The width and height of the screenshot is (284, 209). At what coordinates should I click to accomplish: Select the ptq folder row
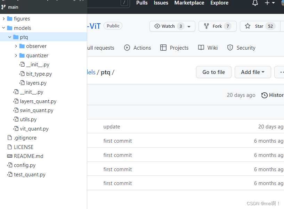click(43, 37)
